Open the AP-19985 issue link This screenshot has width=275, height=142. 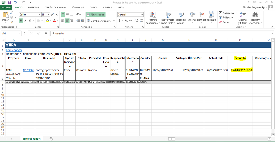28,70
